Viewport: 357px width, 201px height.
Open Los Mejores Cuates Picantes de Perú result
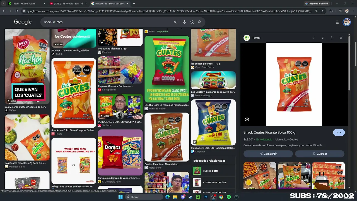[27, 66]
